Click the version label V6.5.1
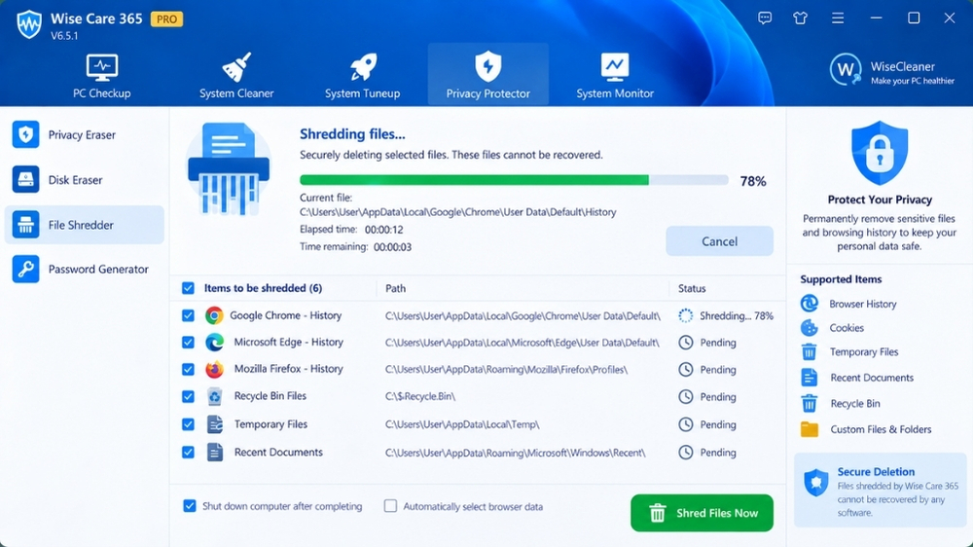This screenshot has height=547, width=973. pos(64,35)
